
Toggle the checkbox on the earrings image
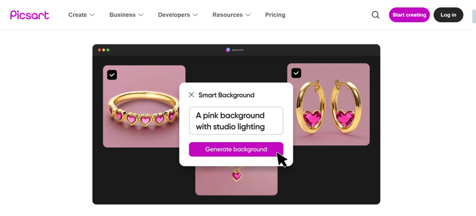[x=296, y=73]
